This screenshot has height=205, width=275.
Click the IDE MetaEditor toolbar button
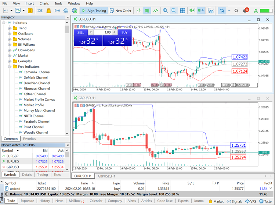[x=40, y=11]
